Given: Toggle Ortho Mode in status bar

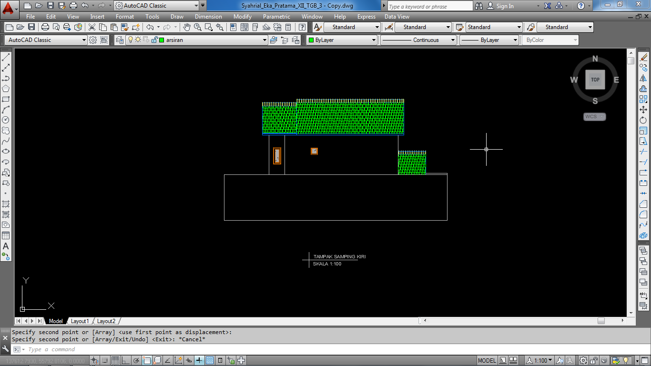Looking at the screenshot, I should (x=126, y=361).
